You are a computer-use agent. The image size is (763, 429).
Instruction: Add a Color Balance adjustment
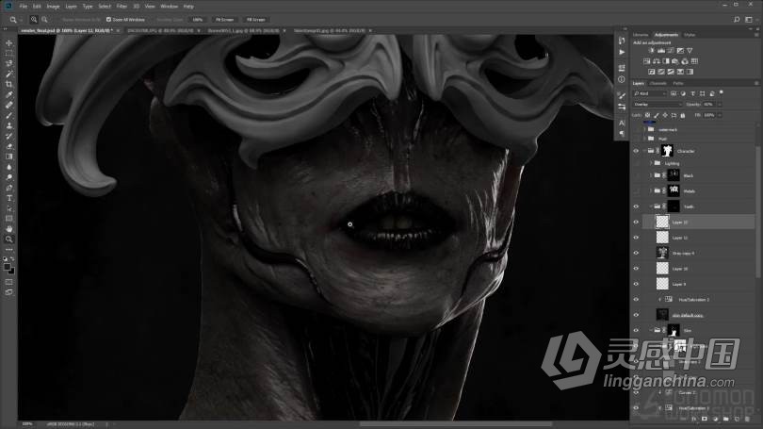[x=656, y=61]
